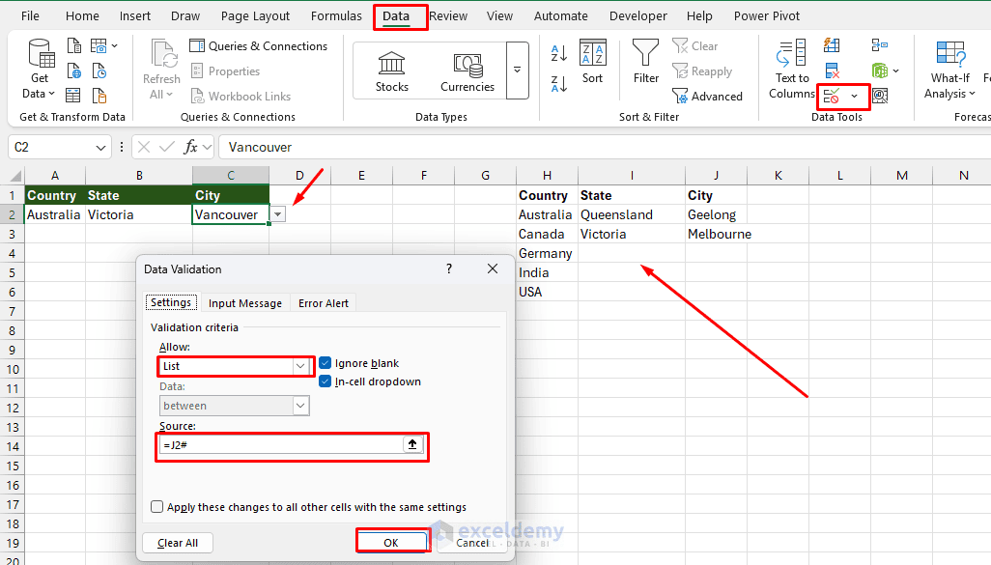Switch to the Home tab
This screenshot has height=565, width=991.
(82, 15)
